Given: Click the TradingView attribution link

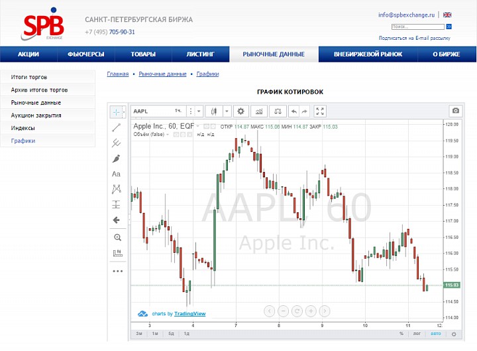Looking at the screenshot, I should (x=190, y=314).
